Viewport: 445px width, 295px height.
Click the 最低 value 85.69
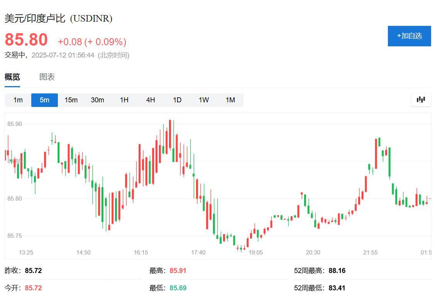[x=178, y=288]
